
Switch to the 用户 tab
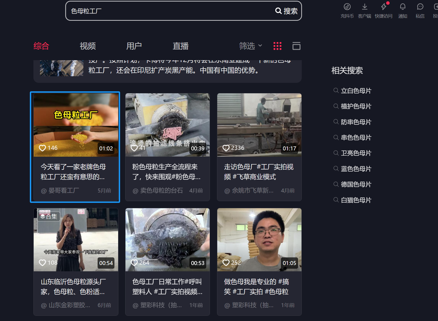click(x=134, y=46)
